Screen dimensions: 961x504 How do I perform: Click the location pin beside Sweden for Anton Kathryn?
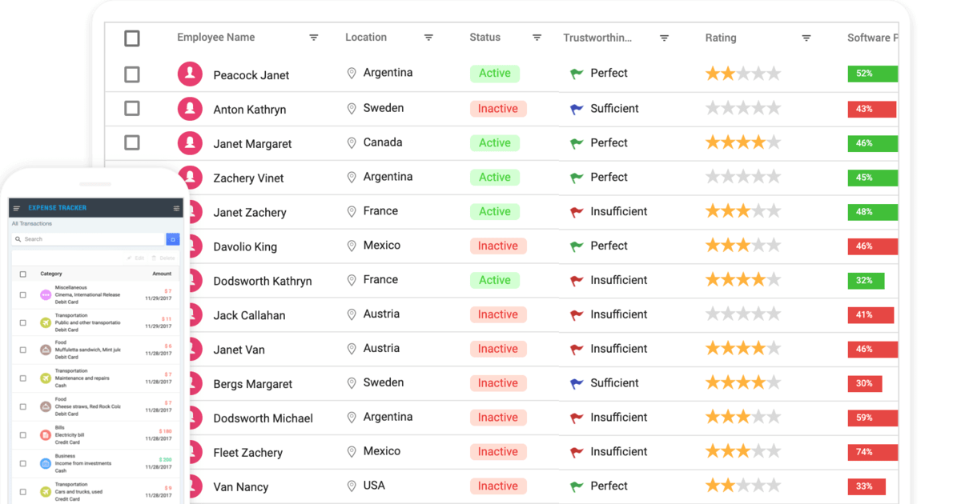351,109
